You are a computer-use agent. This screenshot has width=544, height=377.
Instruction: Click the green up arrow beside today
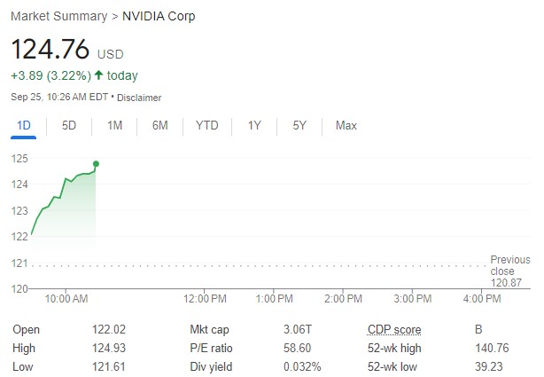(98, 75)
